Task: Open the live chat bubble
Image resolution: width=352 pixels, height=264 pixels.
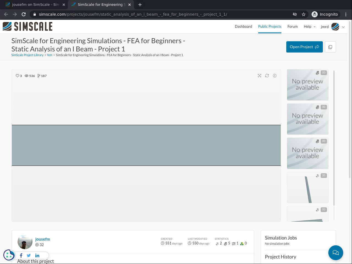Action: 336,253
